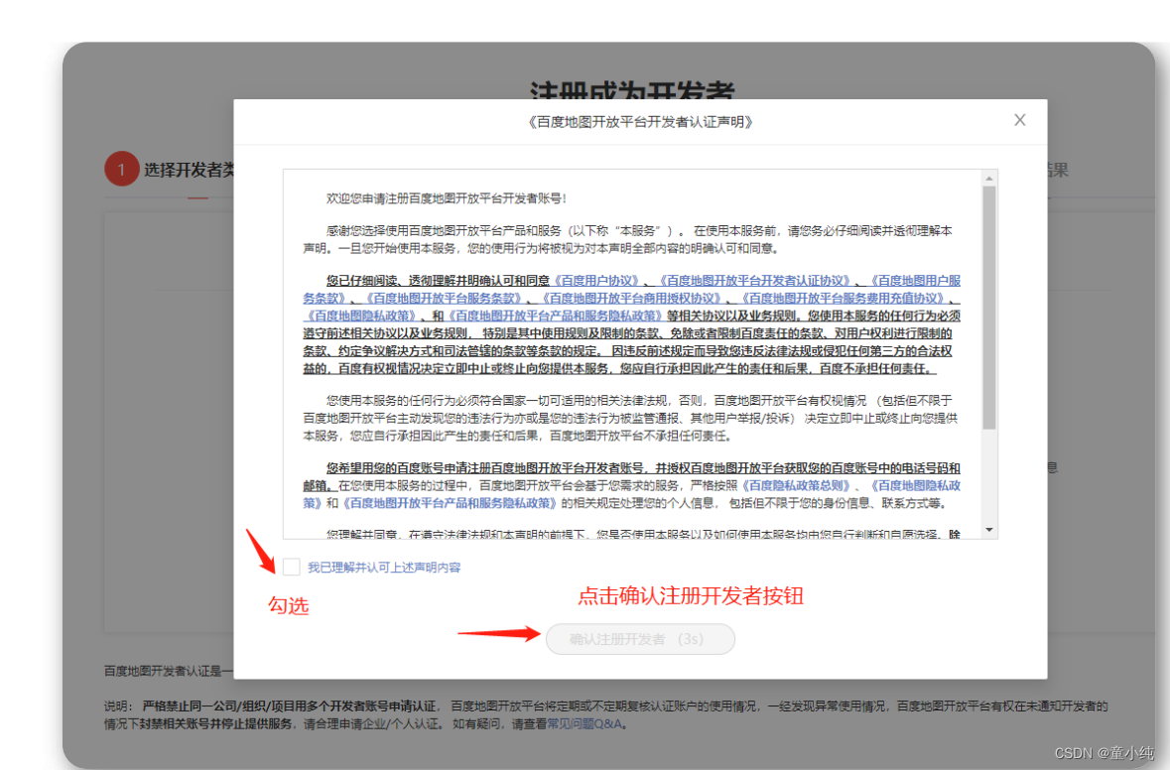Open 《百度地图开放平台商用授权协议》 link
The height and width of the screenshot is (770, 1170).
630,299
